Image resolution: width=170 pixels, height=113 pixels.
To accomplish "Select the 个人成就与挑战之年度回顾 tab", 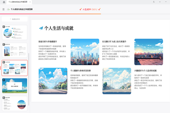I will (18, 2).
